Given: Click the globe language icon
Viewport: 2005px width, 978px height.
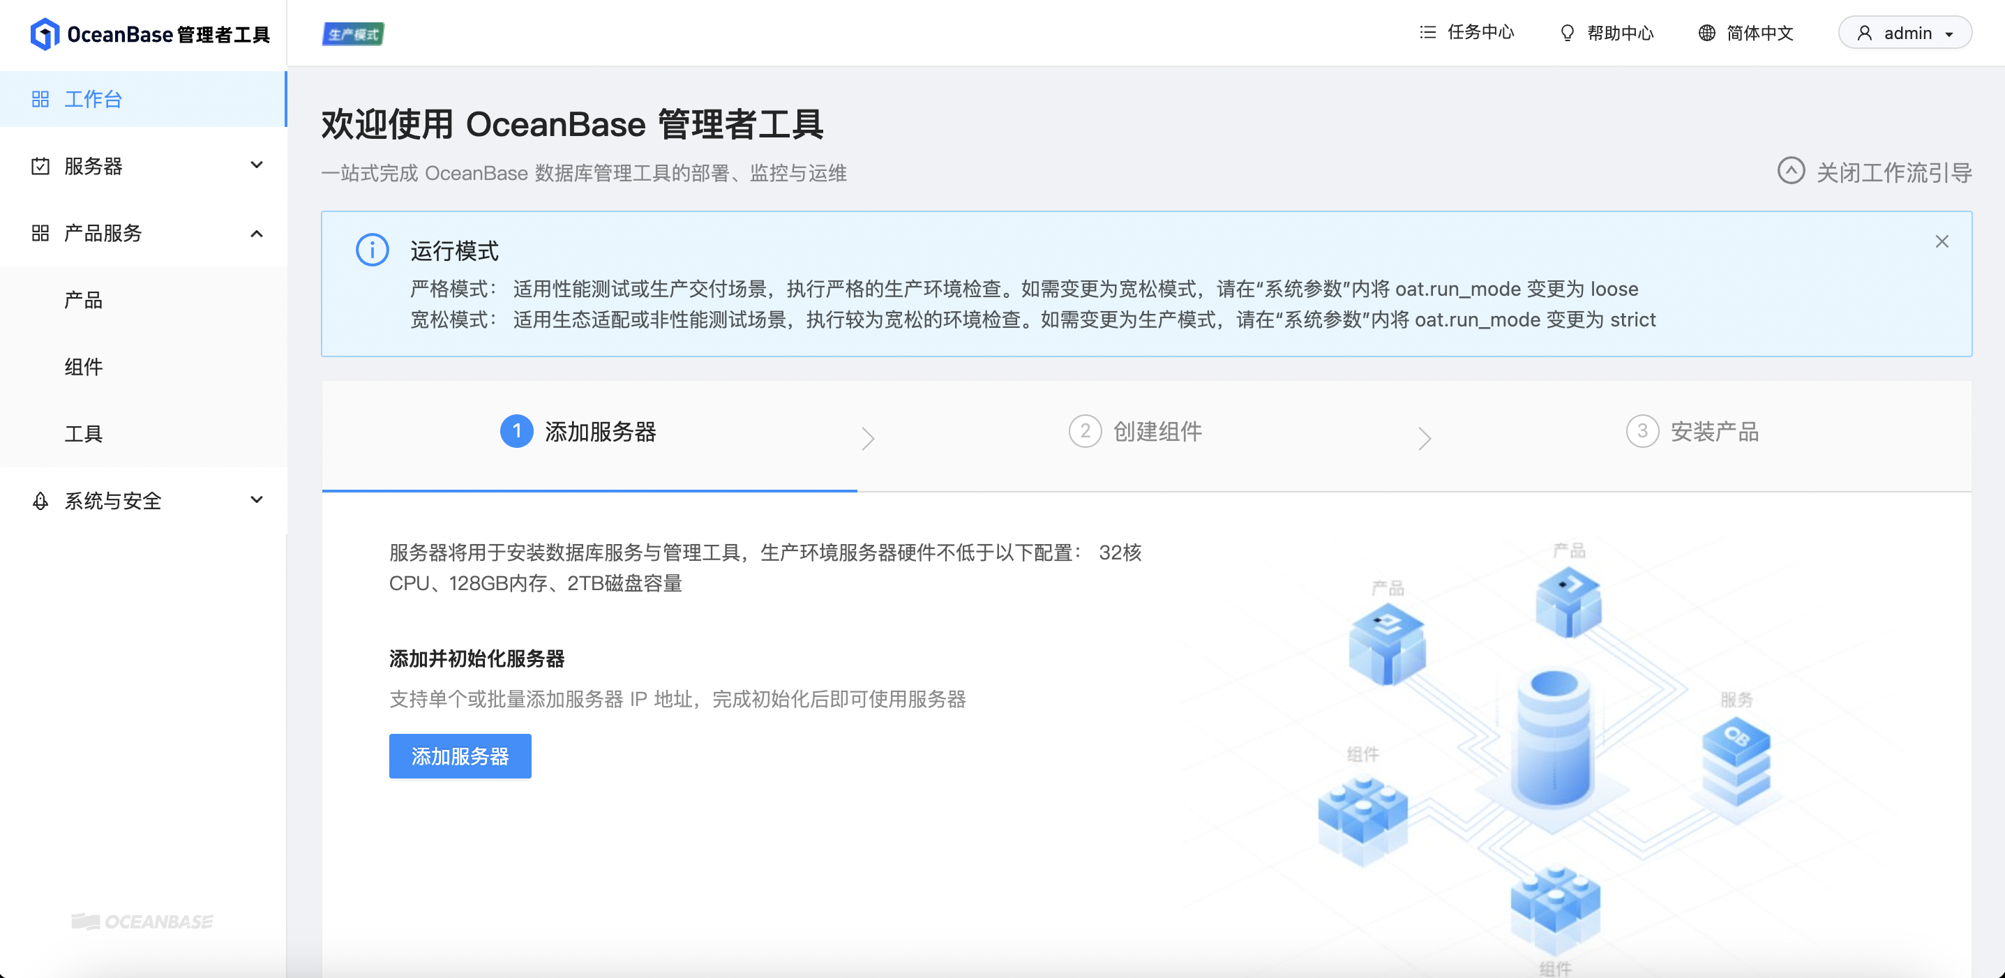Looking at the screenshot, I should (x=1706, y=33).
